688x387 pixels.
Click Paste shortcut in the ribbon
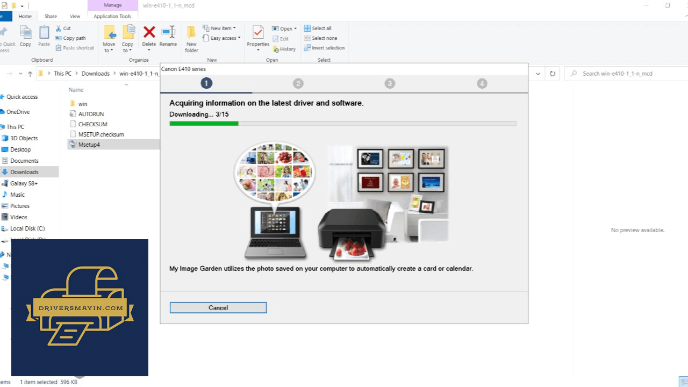coord(75,48)
